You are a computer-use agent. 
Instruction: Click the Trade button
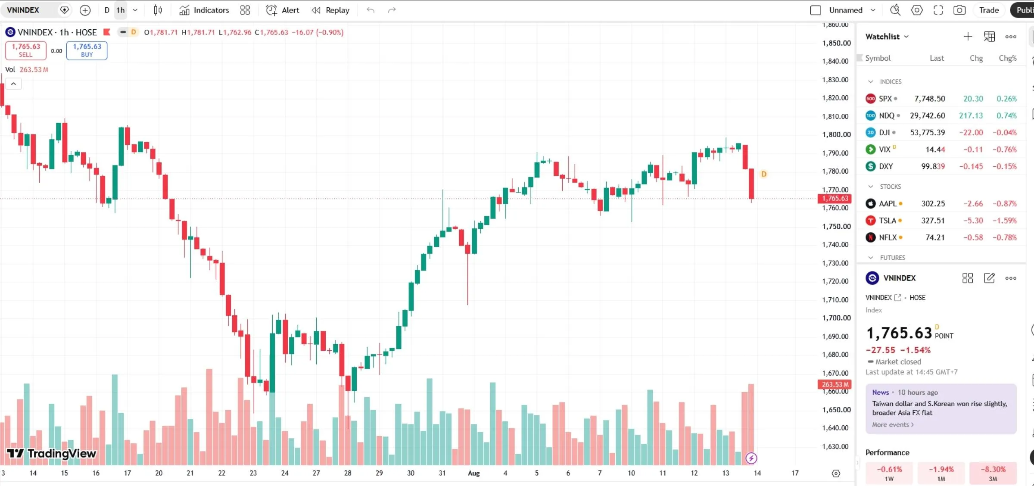click(989, 10)
